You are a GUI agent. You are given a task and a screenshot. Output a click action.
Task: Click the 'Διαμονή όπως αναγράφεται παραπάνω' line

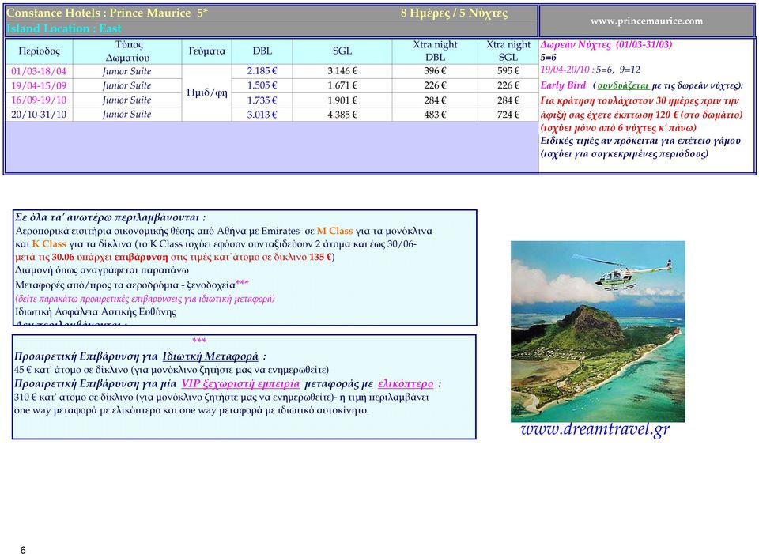[102, 270]
